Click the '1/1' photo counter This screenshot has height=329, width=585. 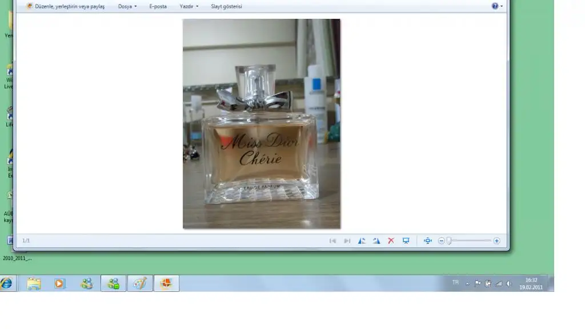[26, 240]
